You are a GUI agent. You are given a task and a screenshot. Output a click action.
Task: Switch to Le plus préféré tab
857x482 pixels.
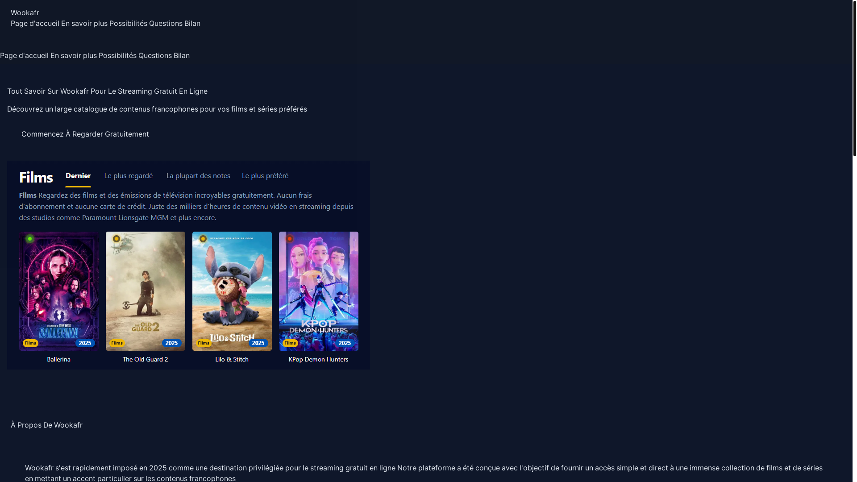265,176
